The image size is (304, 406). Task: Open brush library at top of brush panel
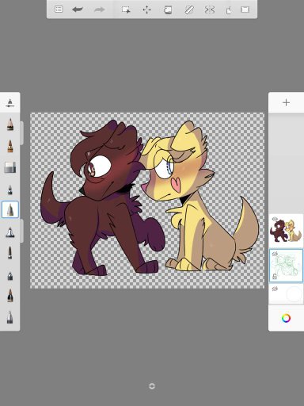click(10, 103)
